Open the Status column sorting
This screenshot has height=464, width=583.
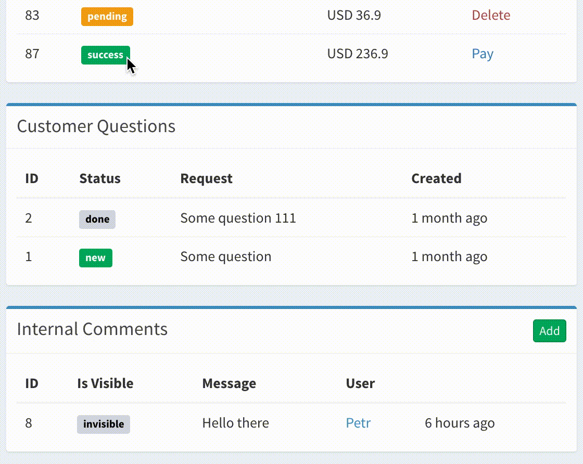click(x=99, y=178)
